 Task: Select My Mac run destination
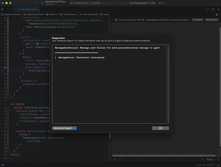tap(96, 3)
